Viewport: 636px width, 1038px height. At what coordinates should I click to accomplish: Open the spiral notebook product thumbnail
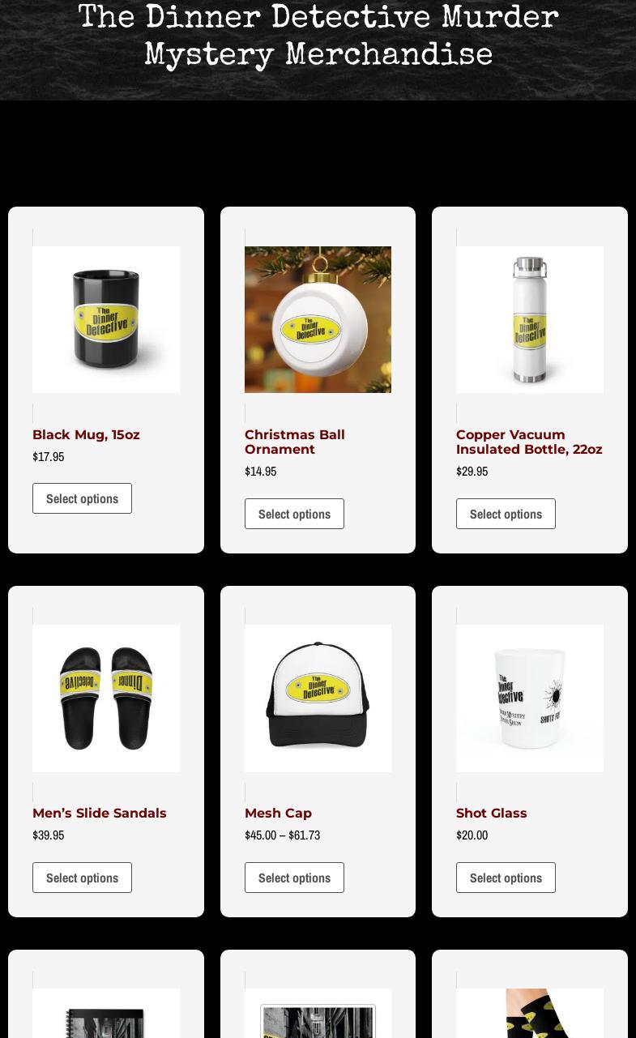[106, 1013]
